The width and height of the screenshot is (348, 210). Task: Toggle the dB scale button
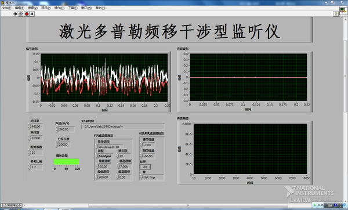145,167
